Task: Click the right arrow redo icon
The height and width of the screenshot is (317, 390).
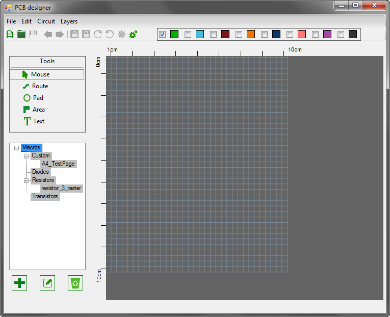Action: tap(60, 34)
